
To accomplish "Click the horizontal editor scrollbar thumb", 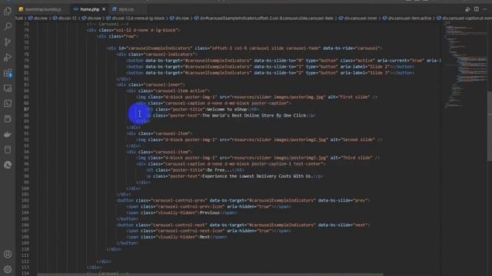I will (x=210, y=274).
